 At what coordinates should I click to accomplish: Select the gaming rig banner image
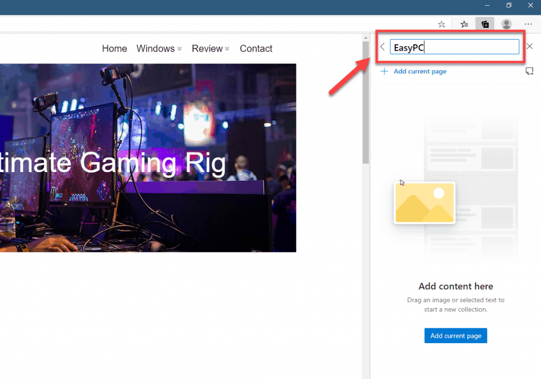pos(148,158)
